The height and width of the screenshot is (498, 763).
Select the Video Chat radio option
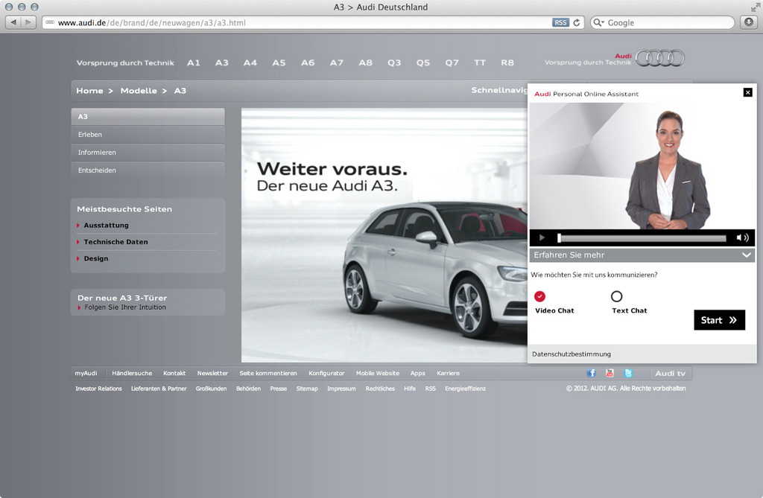[539, 296]
